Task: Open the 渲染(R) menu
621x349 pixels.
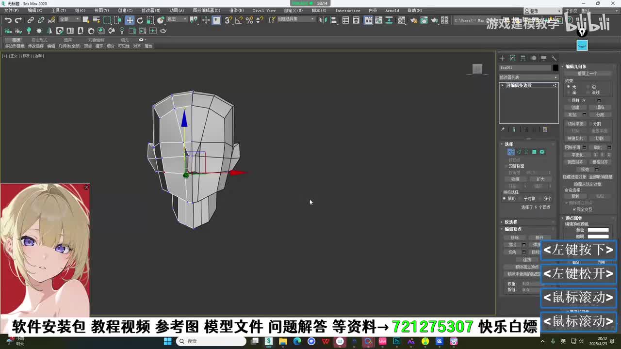Action: pos(237,10)
